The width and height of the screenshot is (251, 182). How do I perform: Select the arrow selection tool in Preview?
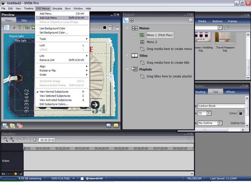point(6,27)
